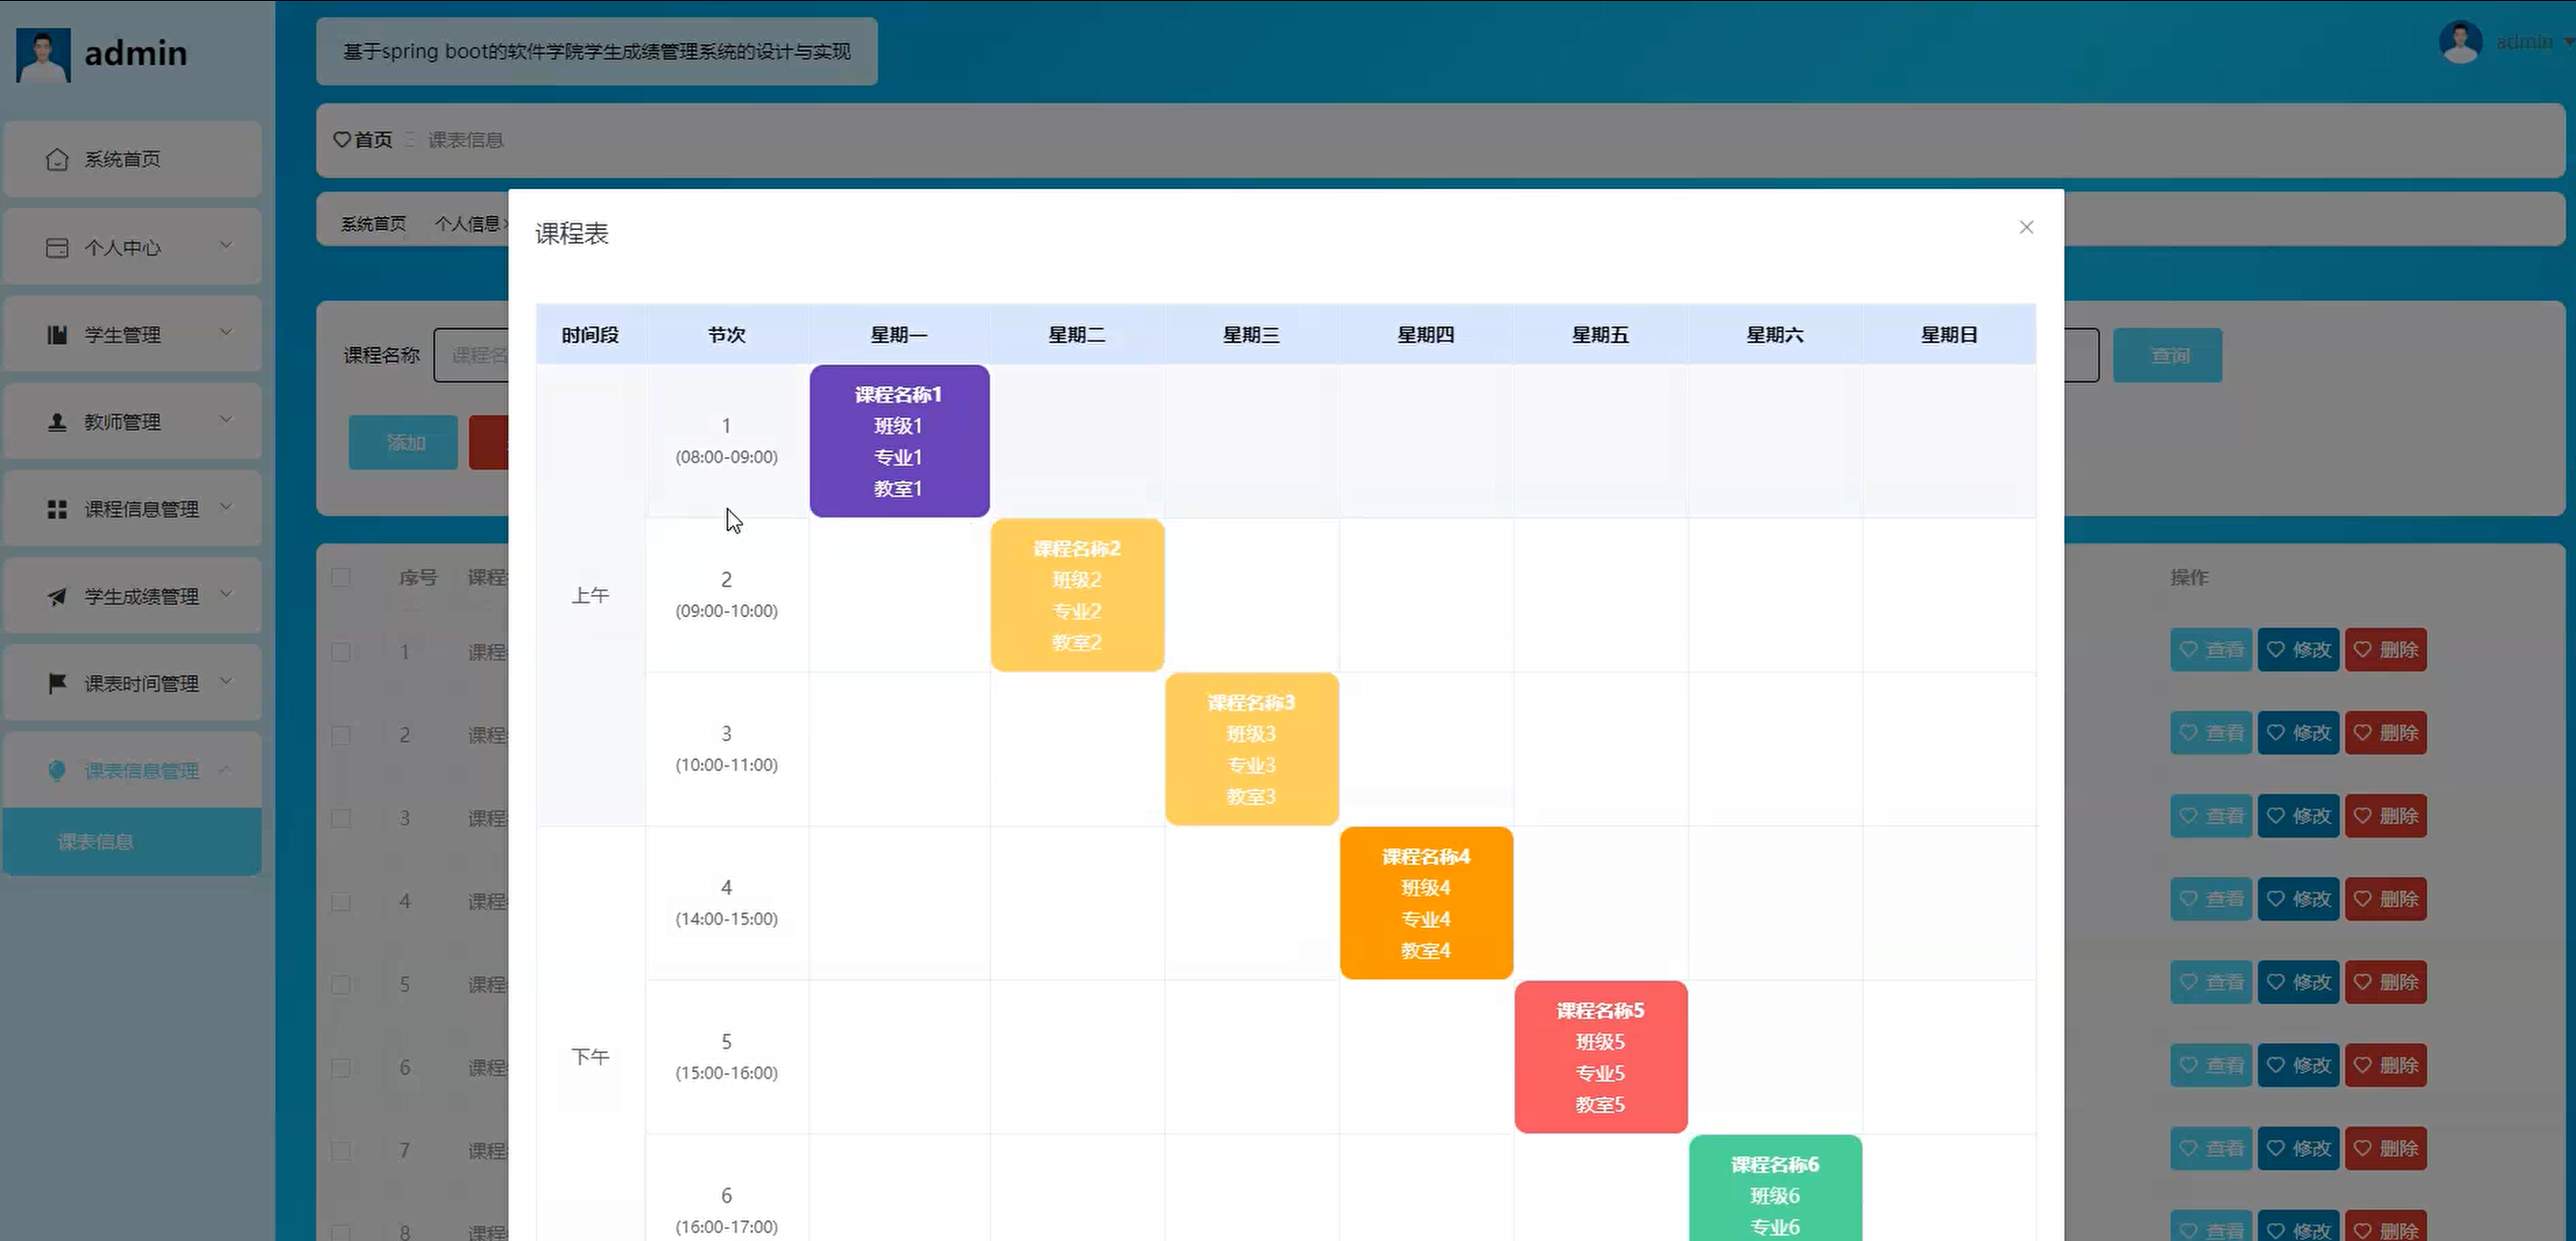Click the red 课程名称5 course card

coord(1600,1057)
